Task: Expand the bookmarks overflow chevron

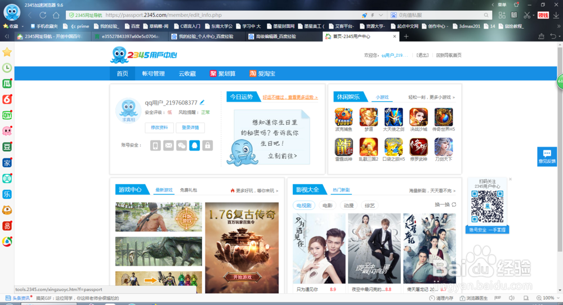Action: (x=558, y=26)
